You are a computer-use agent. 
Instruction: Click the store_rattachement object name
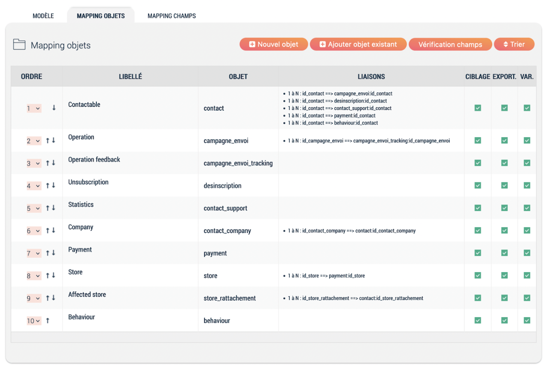click(230, 298)
